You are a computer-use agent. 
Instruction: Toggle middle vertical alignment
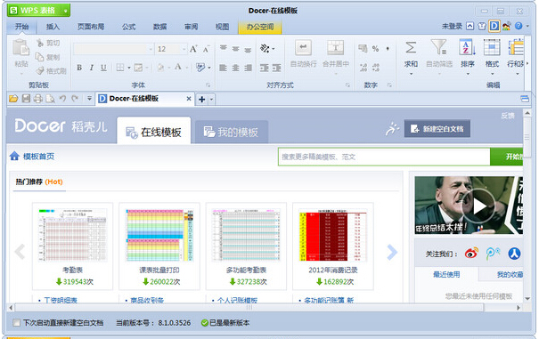pos(235,49)
